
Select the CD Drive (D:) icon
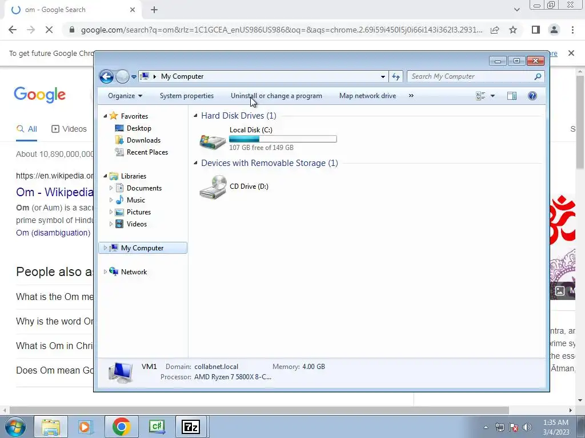[213, 186]
